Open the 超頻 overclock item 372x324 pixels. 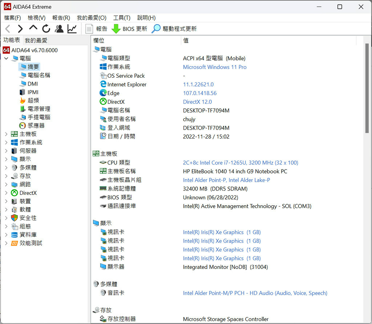29,101
